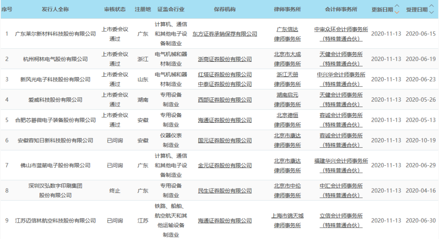This screenshot has width=439, height=239.
Task: Click the 发行人全称 column header
Action: [x=55, y=10]
